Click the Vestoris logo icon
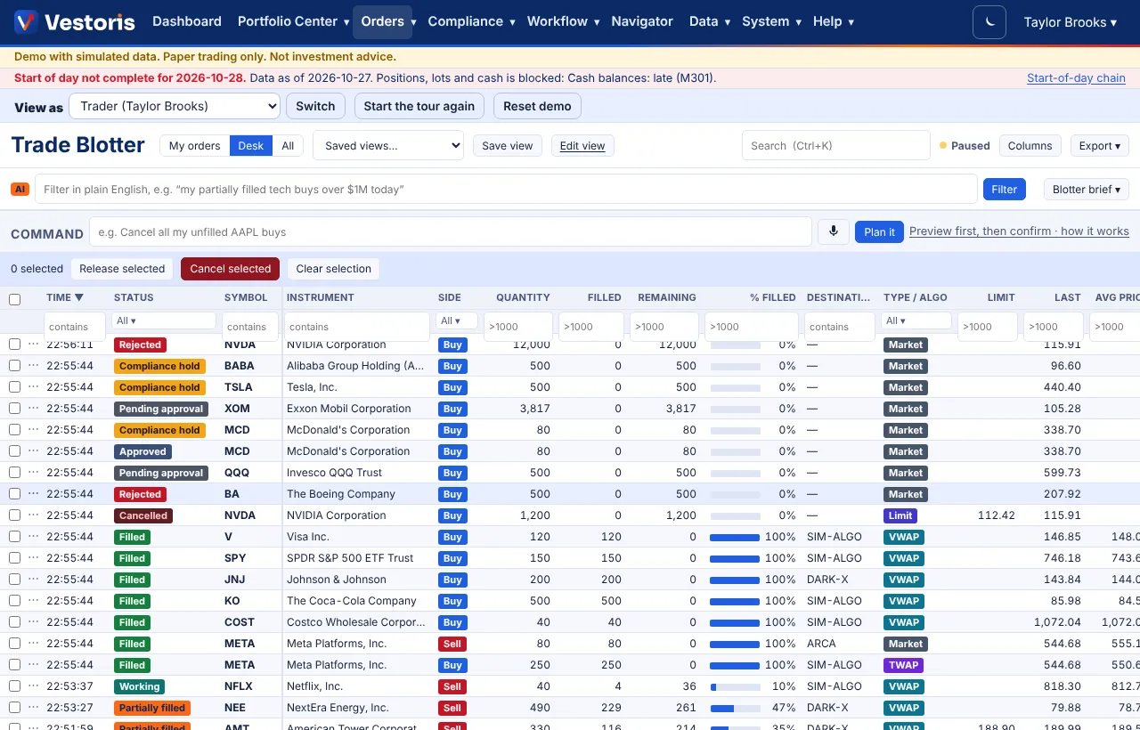Viewport: 1140px width, 730px height. [x=26, y=21]
